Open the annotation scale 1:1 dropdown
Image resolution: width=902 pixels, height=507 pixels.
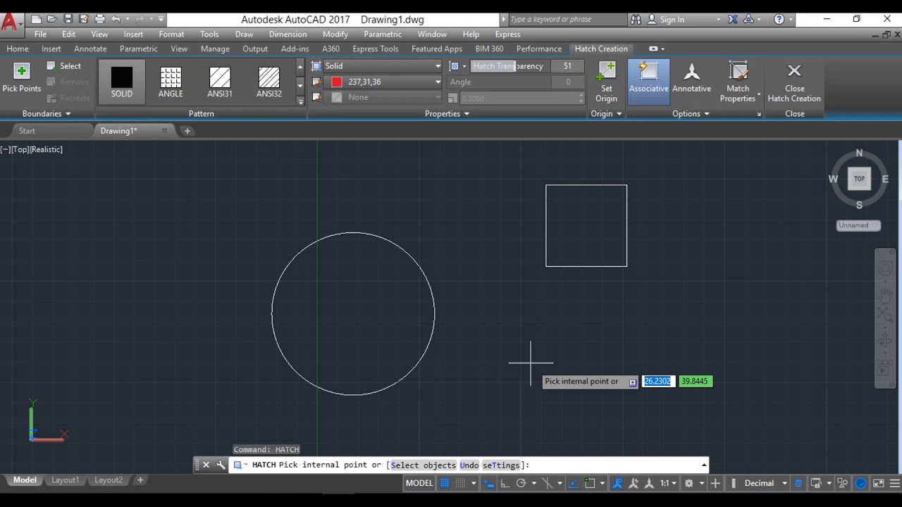668,483
